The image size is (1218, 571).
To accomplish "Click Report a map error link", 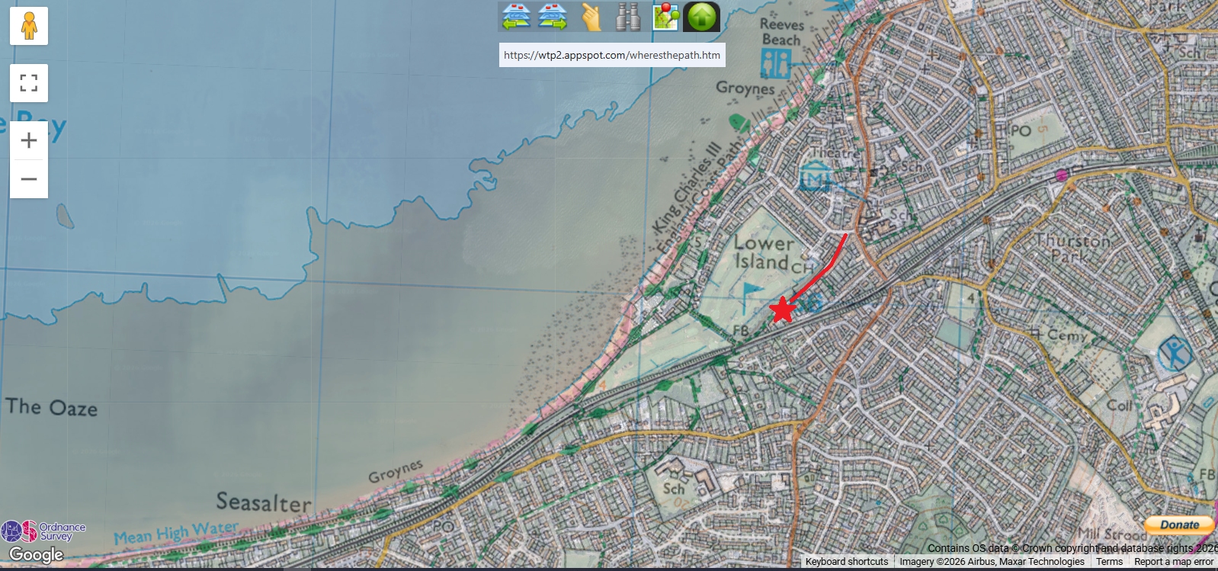I will (1173, 562).
